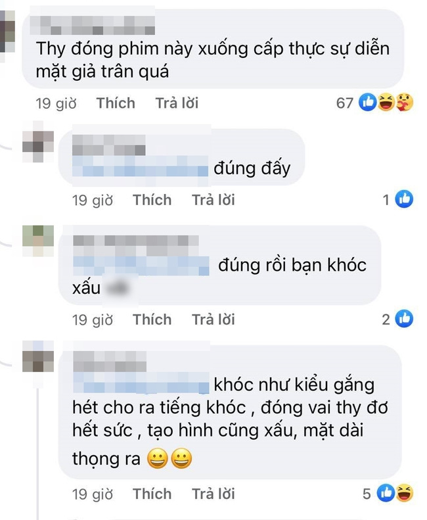Image resolution: width=427 pixels, height=520 pixels.
Task: Click Thích under the long last comment
Action: click(152, 494)
